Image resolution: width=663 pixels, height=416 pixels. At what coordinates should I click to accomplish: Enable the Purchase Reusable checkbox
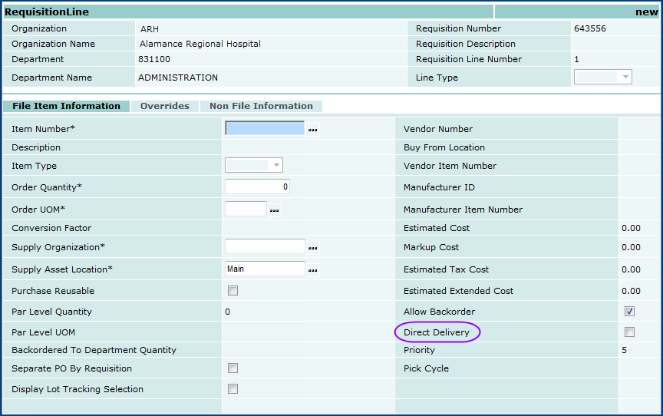pos(233,291)
